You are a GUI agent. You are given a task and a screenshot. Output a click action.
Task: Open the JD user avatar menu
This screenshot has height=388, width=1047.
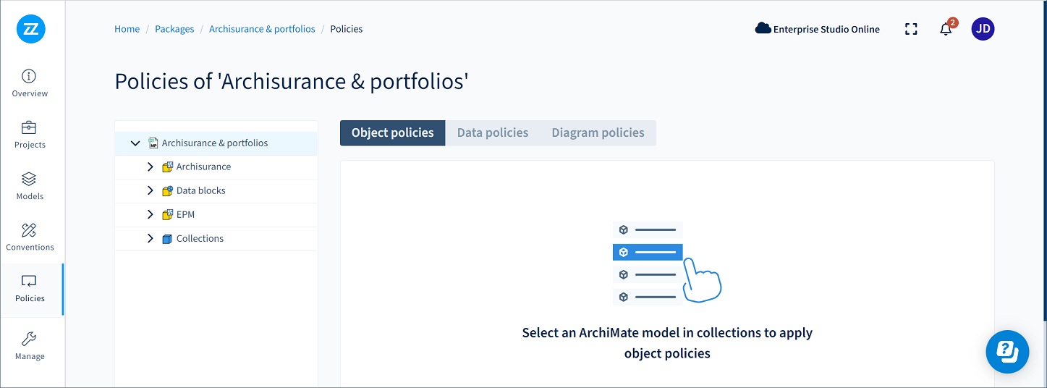[x=983, y=30]
